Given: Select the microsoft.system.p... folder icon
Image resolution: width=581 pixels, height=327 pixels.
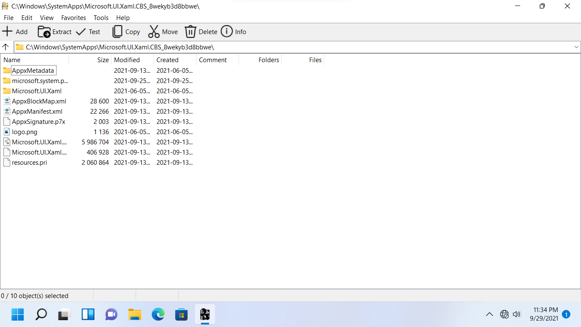Looking at the screenshot, I should click(x=7, y=80).
